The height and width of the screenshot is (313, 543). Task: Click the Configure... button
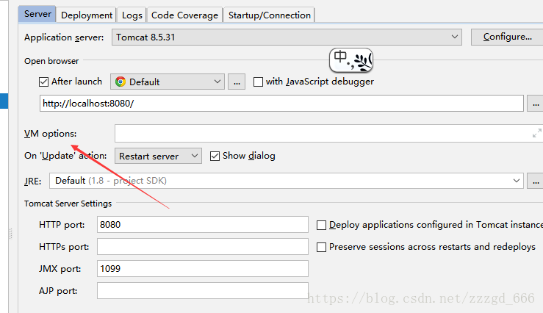[507, 37]
